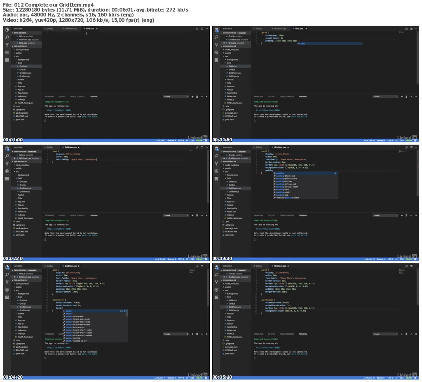The height and width of the screenshot is (382, 422).
Task: Kill terminal with trash icon, 00:01:00 frame
Action: click(197, 97)
